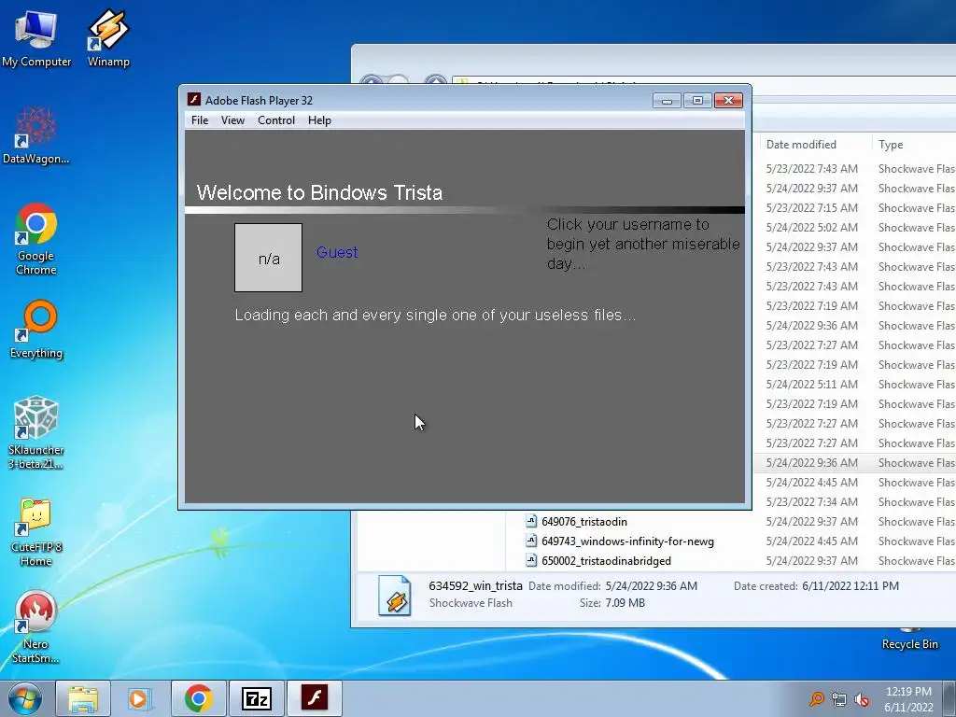This screenshot has width=956, height=717.
Task: Open the DataWagon desktop shortcut
Action: (36, 135)
